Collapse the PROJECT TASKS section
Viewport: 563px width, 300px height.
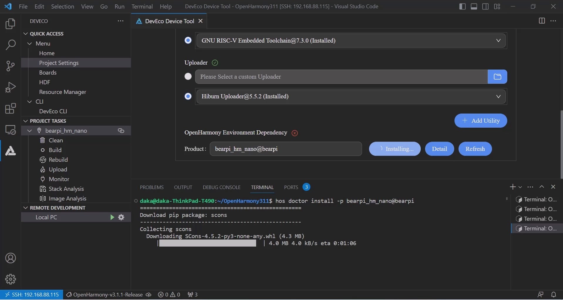pyautogui.click(x=26, y=121)
